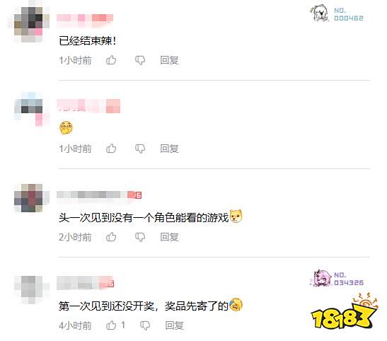Dislike the comment about 奖品先寄了
The height and width of the screenshot is (341, 387).
(145, 325)
